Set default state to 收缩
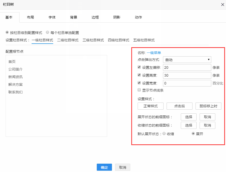 pos(164,134)
